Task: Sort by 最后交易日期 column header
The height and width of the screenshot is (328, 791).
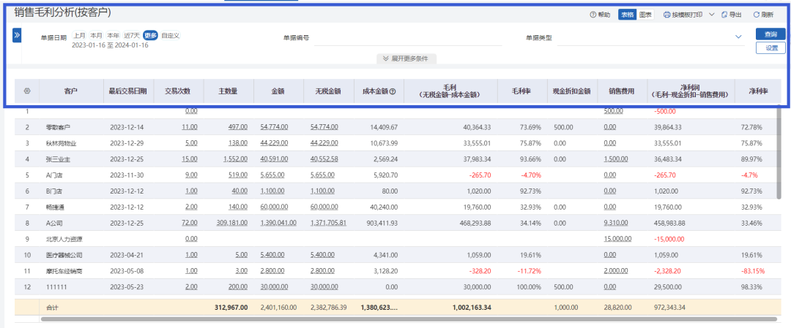Action: 128,91
